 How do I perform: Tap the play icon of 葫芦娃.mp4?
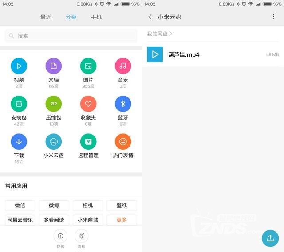point(155,54)
